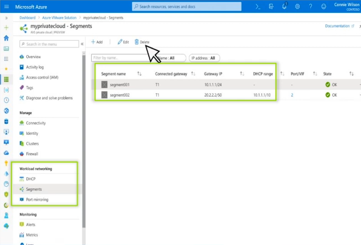361x245 pixels.
Task: Click the search resources, services and docs box
Action: (x=187, y=7)
